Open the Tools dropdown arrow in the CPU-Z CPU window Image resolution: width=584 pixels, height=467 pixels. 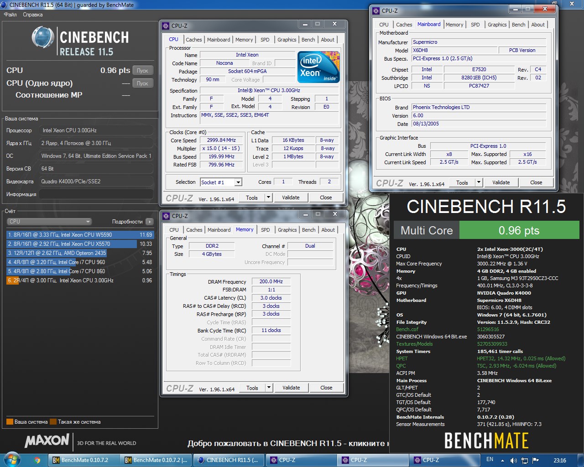268,197
